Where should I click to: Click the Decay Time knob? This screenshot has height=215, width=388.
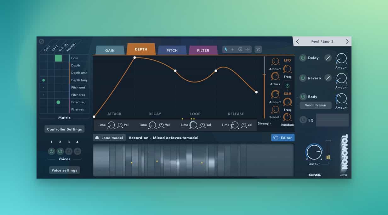pos(152,125)
